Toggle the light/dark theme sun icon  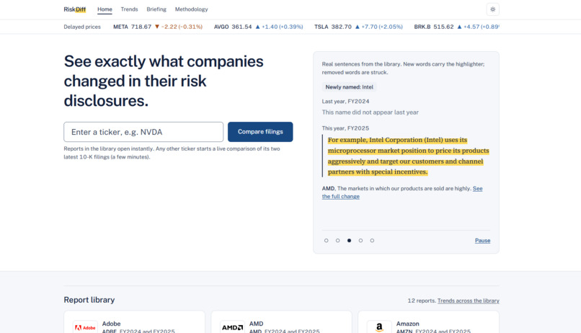[492, 9]
